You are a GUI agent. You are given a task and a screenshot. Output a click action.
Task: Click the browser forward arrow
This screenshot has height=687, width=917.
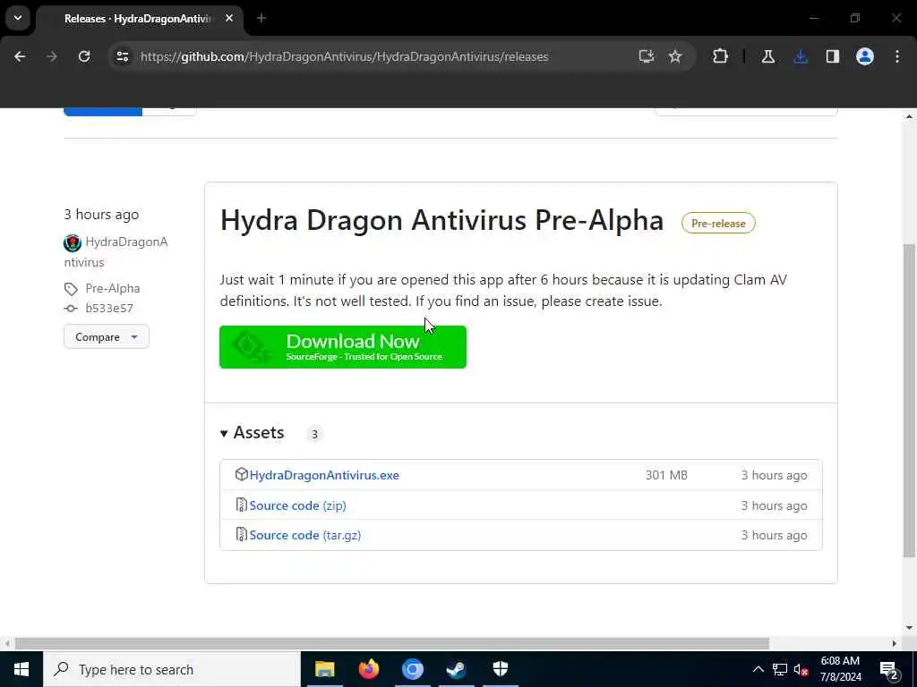52,56
